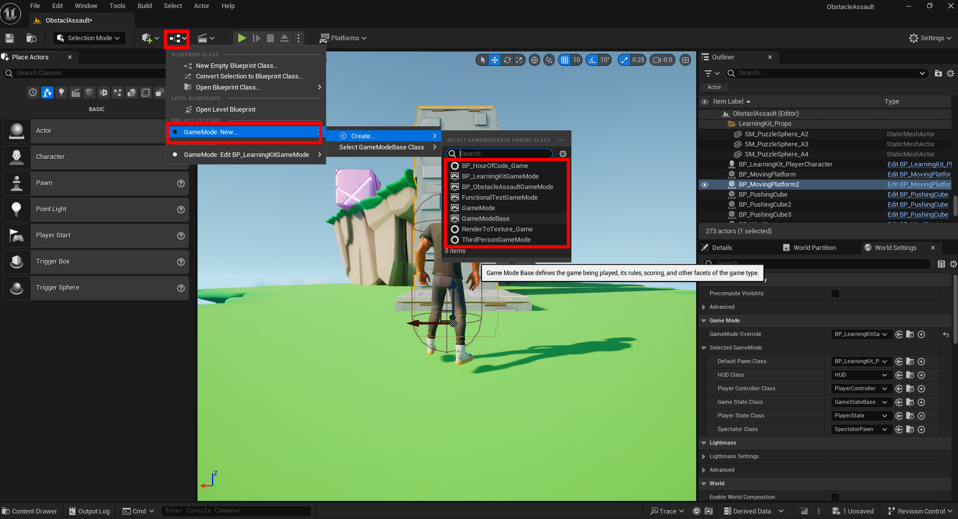Select the rotate tool in viewport
The width and height of the screenshot is (958, 519).
click(x=507, y=60)
